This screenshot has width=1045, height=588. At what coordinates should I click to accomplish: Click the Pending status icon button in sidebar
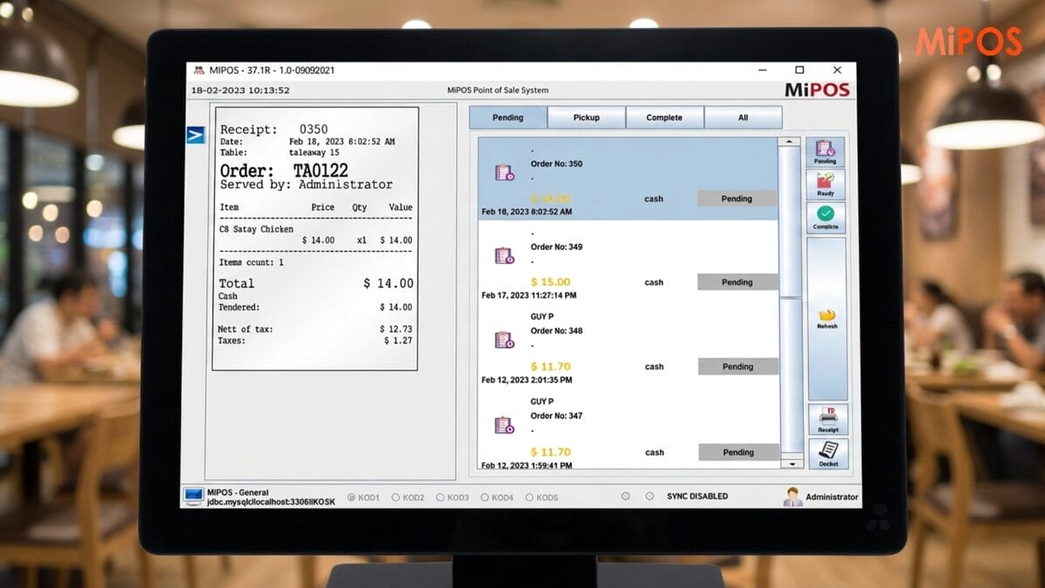[x=825, y=152]
